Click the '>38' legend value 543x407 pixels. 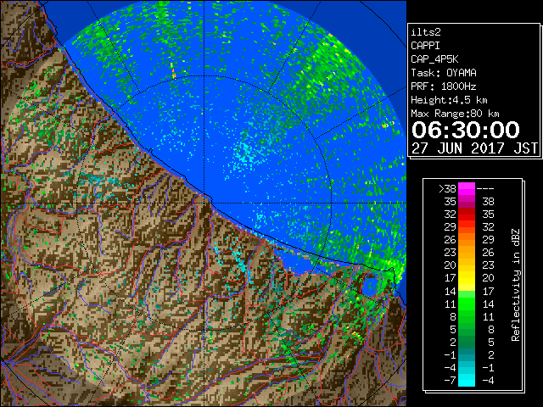(447, 188)
